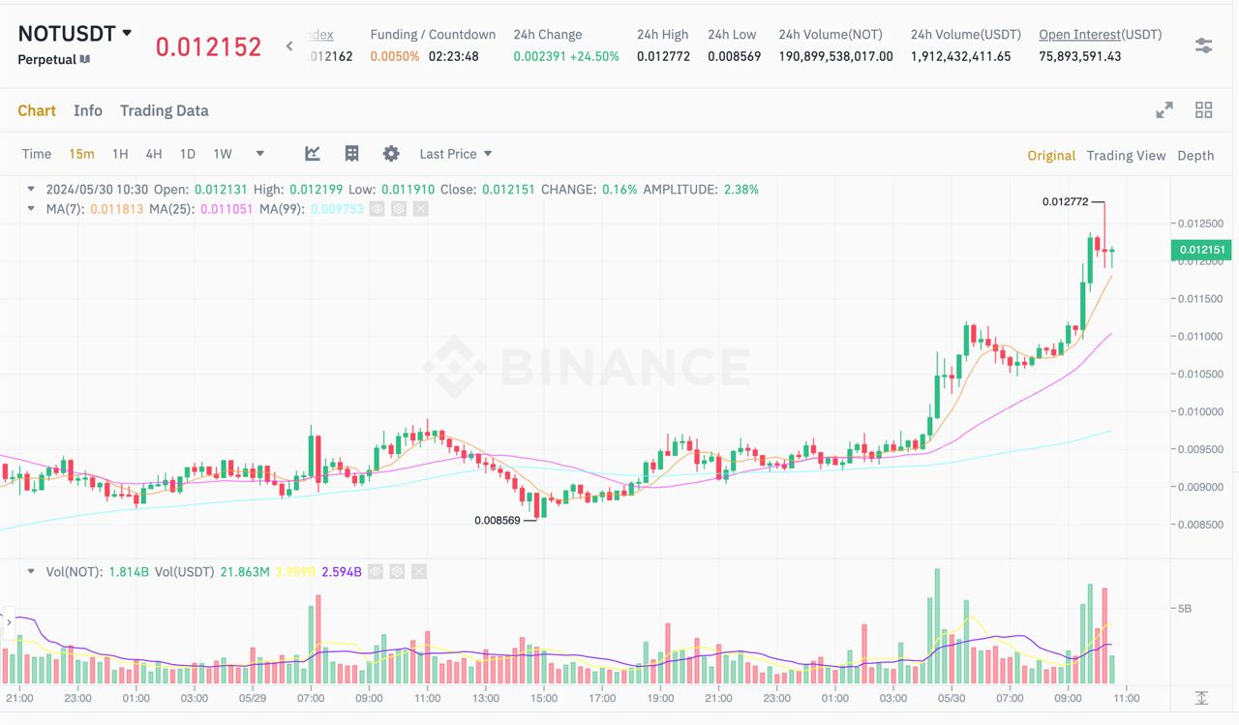This screenshot has height=725, width=1239.
Task: Open the technical indicators chart icon
Action: click(x=313, y=154)
